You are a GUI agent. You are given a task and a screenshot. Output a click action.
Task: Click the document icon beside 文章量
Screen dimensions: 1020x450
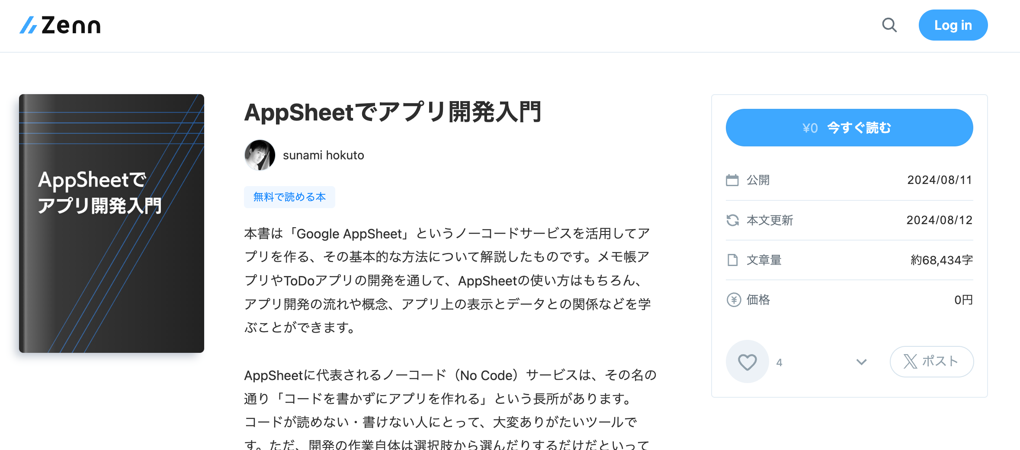(x=732, y=260)
